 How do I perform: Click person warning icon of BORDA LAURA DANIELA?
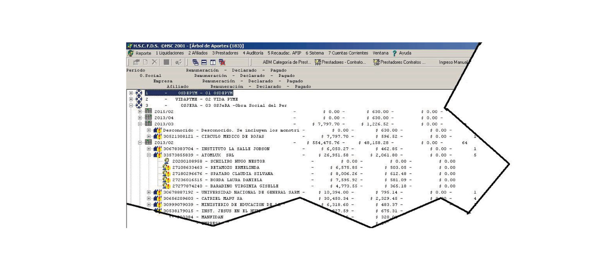(x=166, y=180)
